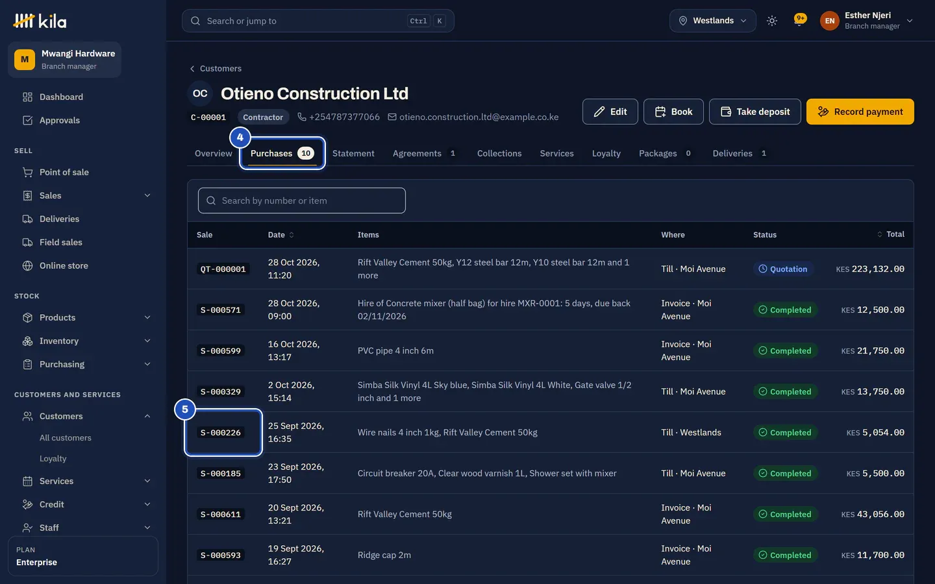The height and width of the screenshot is (584, 935).
Task: Open the Dashboard icon in sidebar
Action: click(27, 97)
